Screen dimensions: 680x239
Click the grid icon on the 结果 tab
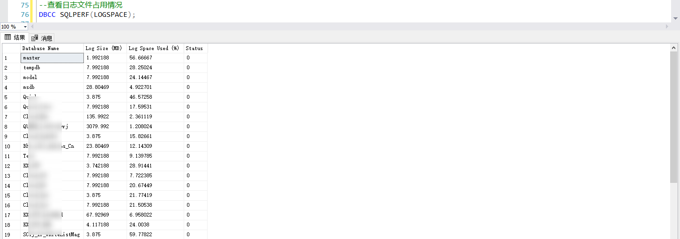(x=8, y=37)
